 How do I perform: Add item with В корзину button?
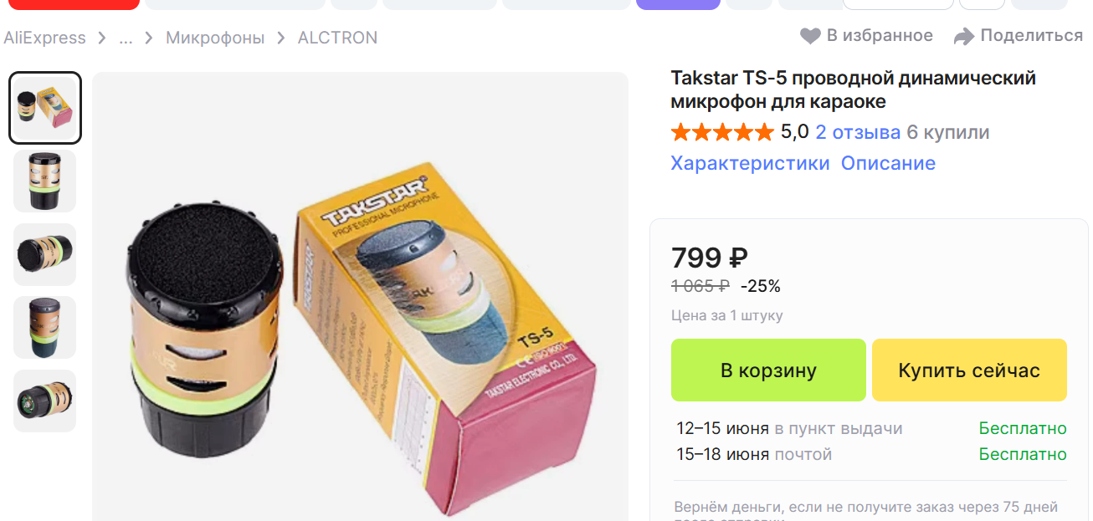(768, 370)
